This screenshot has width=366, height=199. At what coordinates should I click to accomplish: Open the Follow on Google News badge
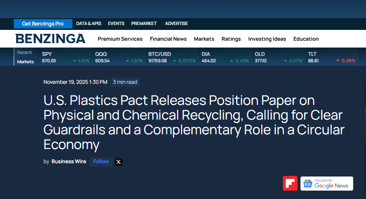pyautogui.click(x=326, y=183)
